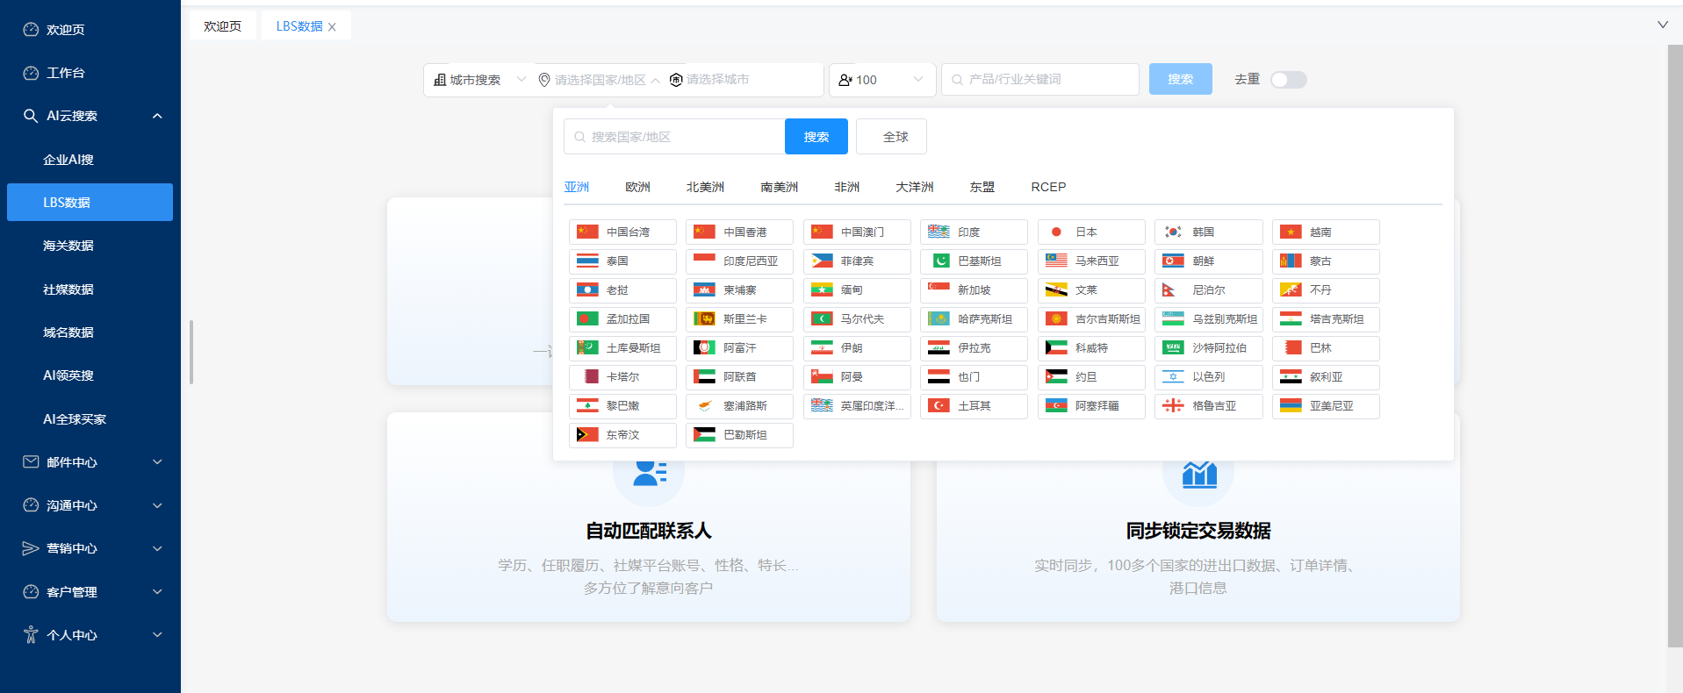Click the blue 搜索 button in the country panel
1683x693 pixels.
point(816,137)
